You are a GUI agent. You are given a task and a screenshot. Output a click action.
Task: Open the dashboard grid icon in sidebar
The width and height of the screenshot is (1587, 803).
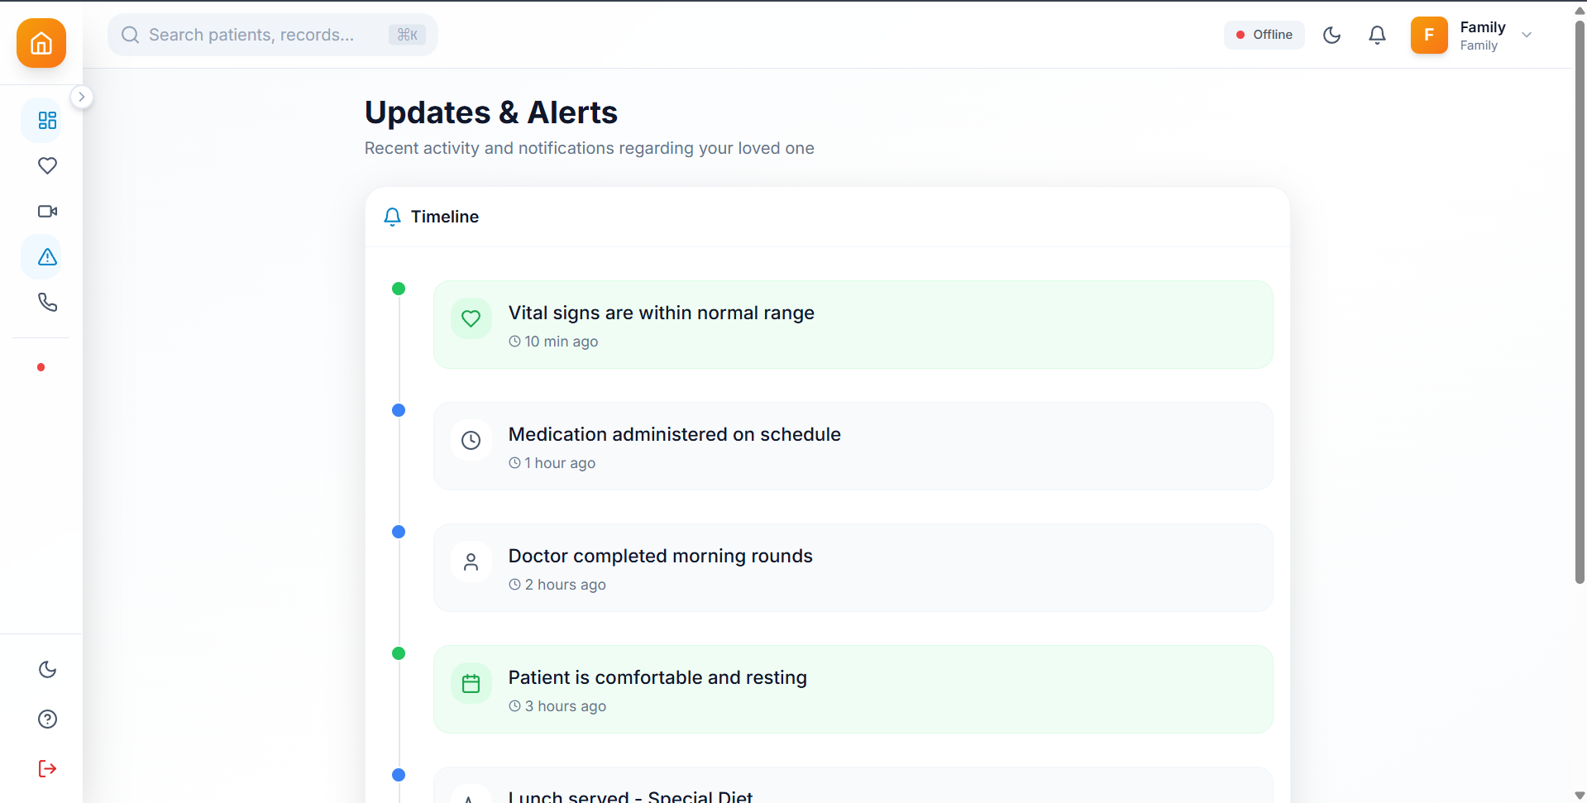(x=47, y=121)
